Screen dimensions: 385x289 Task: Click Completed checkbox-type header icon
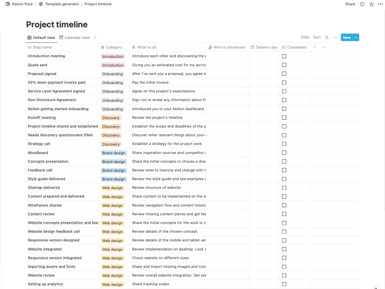tap(284, 47)
